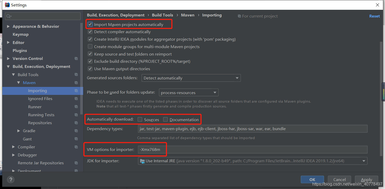Viewport: 385px width, 189px height.
Task: Click project-level icon beside Runner
Action: click(76, 107)
